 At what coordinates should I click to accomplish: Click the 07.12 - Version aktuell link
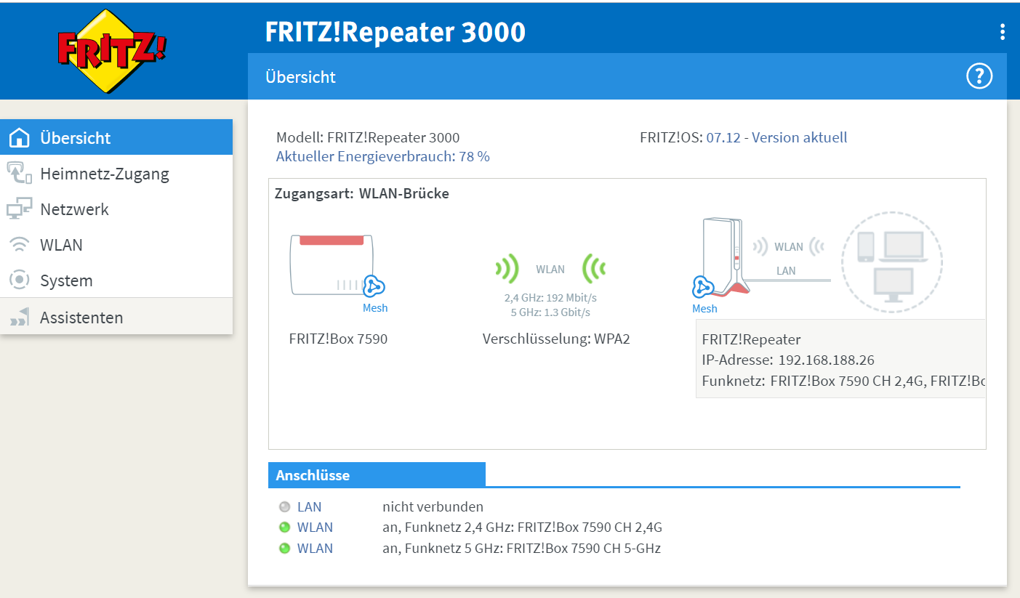(x=776, y=137)
